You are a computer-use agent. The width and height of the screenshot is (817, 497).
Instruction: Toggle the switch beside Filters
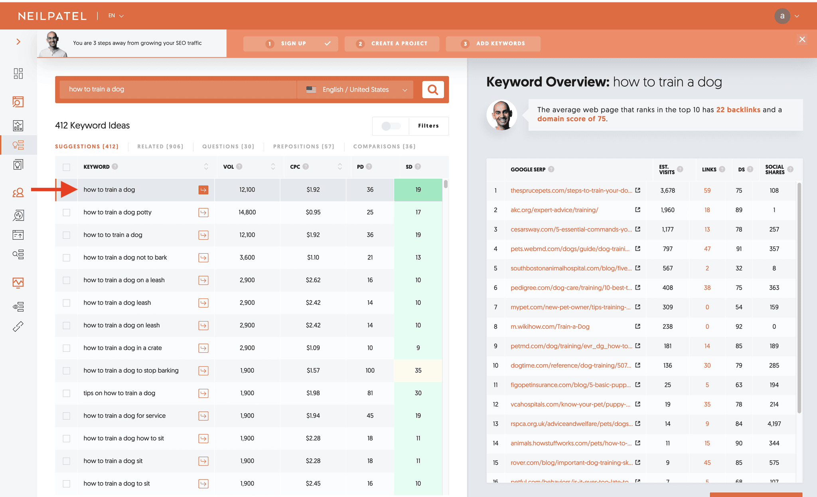point(391,126)
